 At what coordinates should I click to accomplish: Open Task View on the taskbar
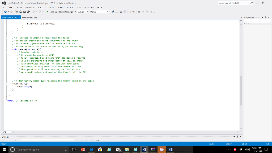(x=74, y=149)
